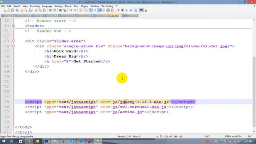Click the Zoom In toolbar icon
The height and width of the screenshot is (144, 256).
70,10
